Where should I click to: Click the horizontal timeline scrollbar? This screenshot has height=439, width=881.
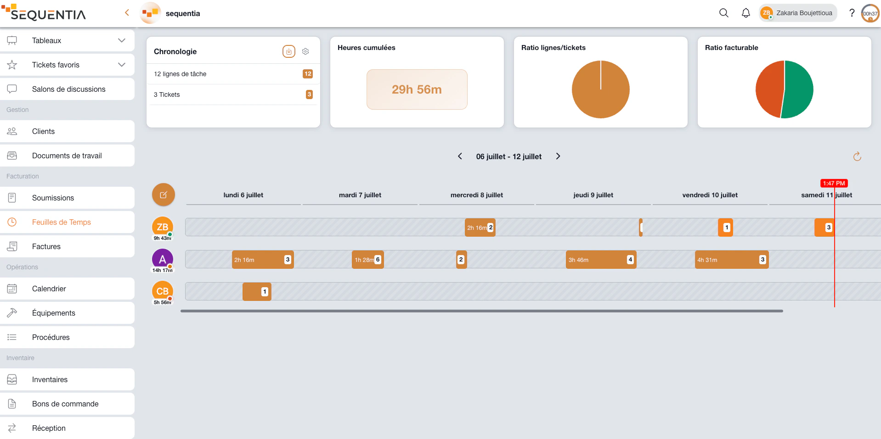482,311
